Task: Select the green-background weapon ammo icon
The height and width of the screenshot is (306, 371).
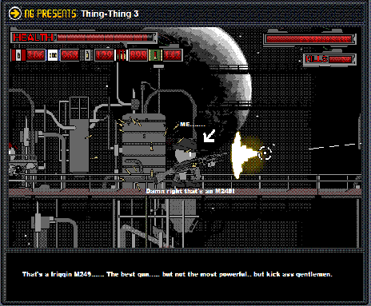Action: pos(156,55)
